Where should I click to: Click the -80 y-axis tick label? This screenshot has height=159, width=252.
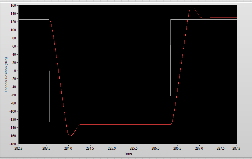pos(13,103)
